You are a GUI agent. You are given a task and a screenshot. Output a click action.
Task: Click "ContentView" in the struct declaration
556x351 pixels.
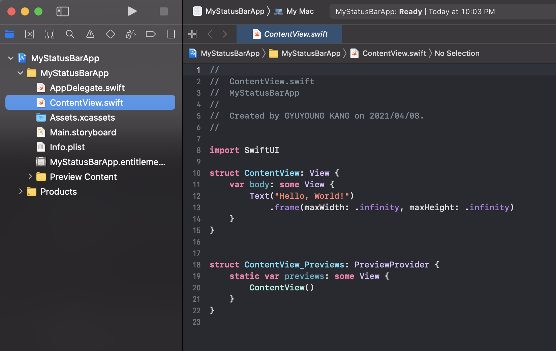272,173
